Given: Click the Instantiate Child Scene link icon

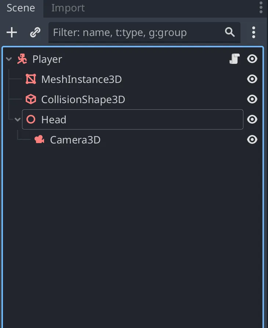Looking at the screenshot, I should 35,33.
